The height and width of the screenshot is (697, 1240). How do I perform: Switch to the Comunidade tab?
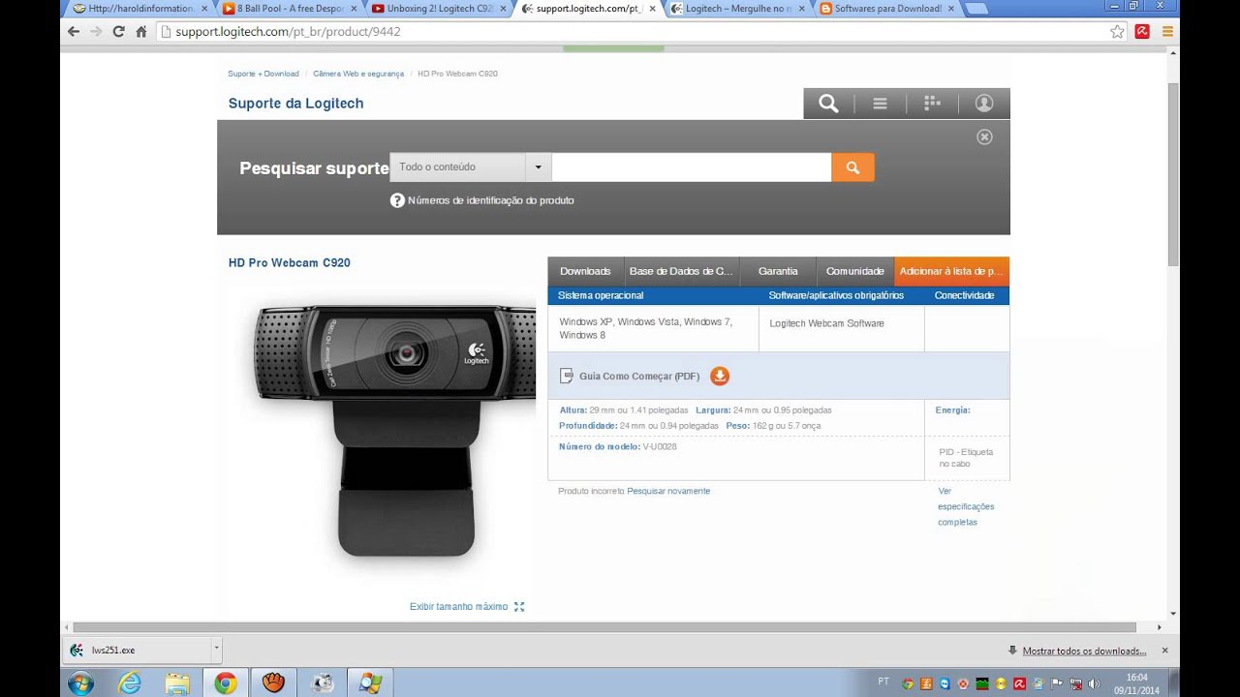854,271
